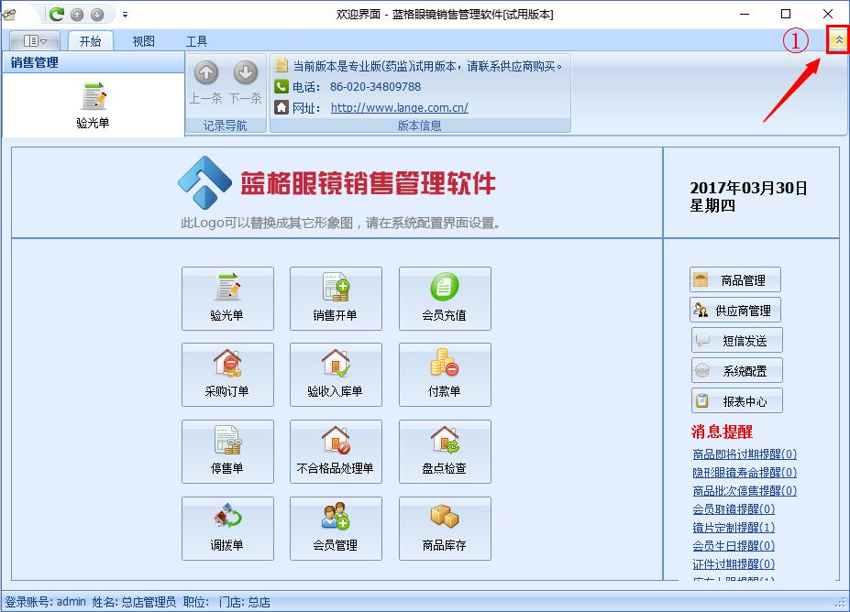Select 验光单 in the sales management sidebar

93,104
